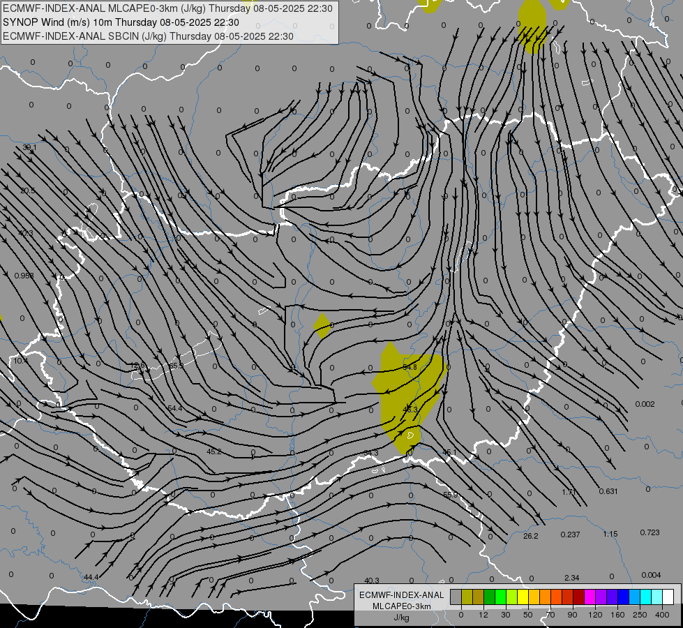Click the map value 1.15
This screenshot has height=628, width=683.
pyautogui.click(x=610, y=533)
